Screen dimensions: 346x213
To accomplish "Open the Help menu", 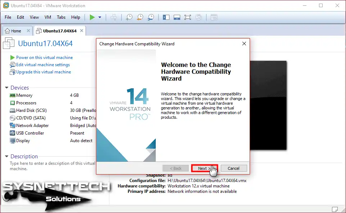I will pos(76,17).
